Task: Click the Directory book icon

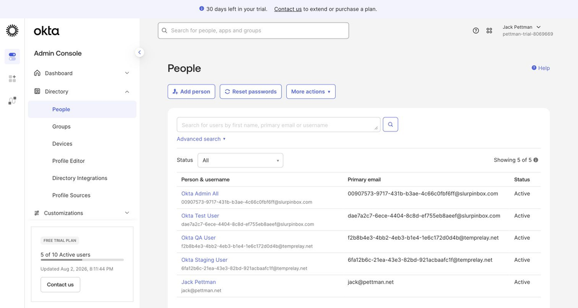Action: click(x=37, y=91)
